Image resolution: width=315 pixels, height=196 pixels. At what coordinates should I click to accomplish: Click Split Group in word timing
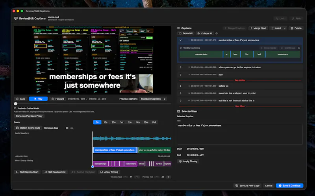tap(288, 48)
